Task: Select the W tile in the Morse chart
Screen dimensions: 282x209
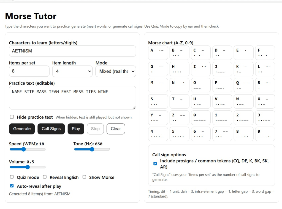Action: [x=243, y=101]
